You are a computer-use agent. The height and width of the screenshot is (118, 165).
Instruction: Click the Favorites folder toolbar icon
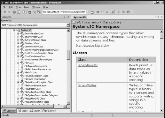click(34, 12)
